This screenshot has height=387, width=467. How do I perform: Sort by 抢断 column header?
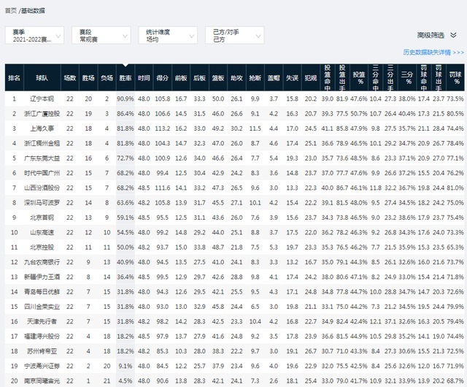click(x=255, y=78)
